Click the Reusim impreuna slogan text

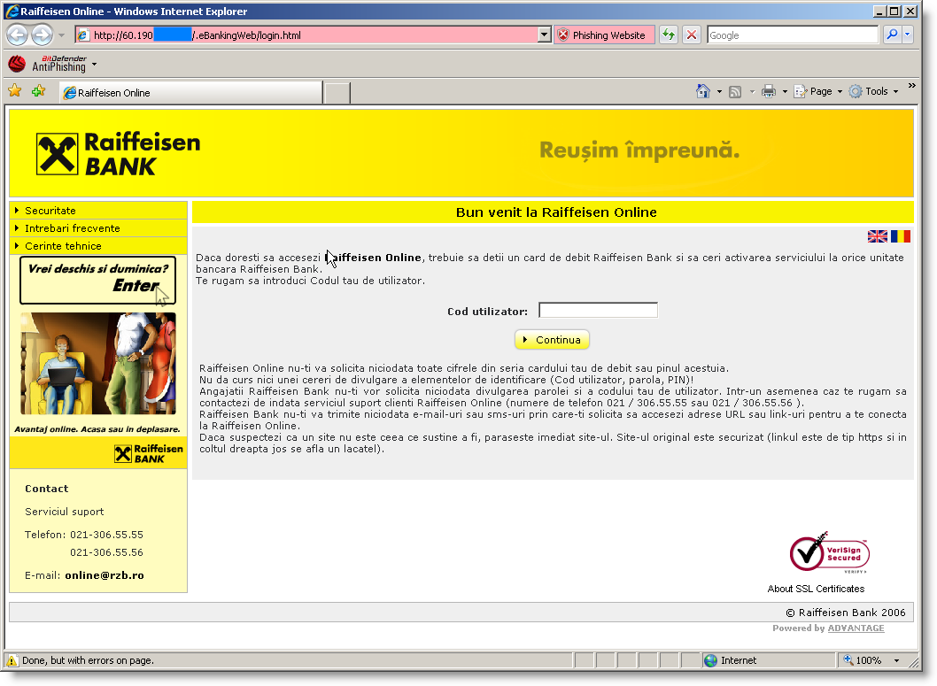(639, 150)
